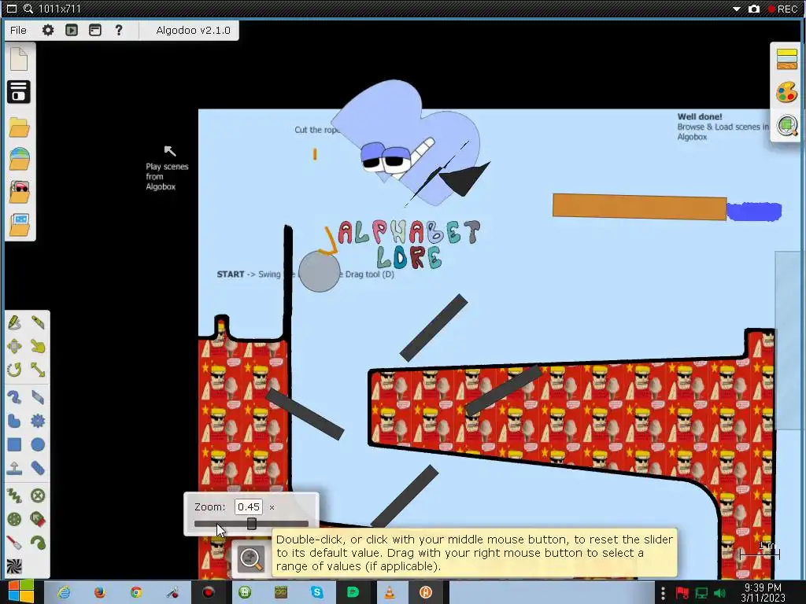Click the recorder magnifier icon
The image size is (806, 604).
point(28,9)
